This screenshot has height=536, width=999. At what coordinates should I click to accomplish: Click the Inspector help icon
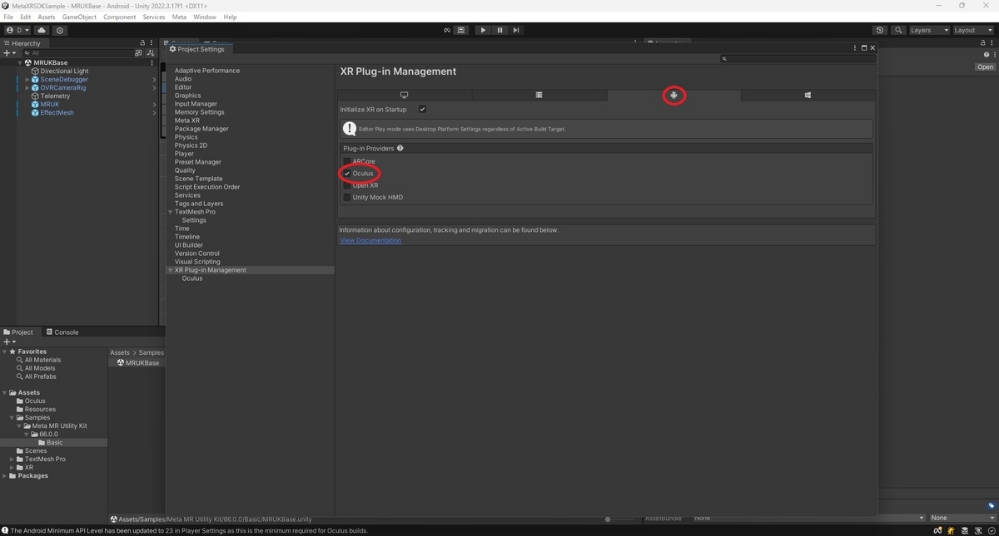987,55
